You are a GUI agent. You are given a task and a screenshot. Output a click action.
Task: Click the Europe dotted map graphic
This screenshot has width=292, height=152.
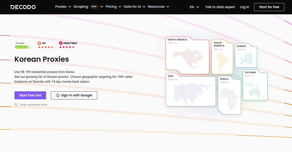tap(246, 58)
